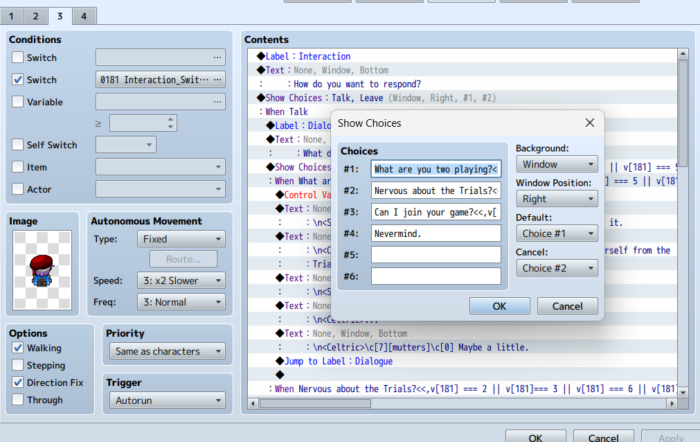Switch to event page tab 4
The image size is (700, 442).
click(x=84, y=16)
